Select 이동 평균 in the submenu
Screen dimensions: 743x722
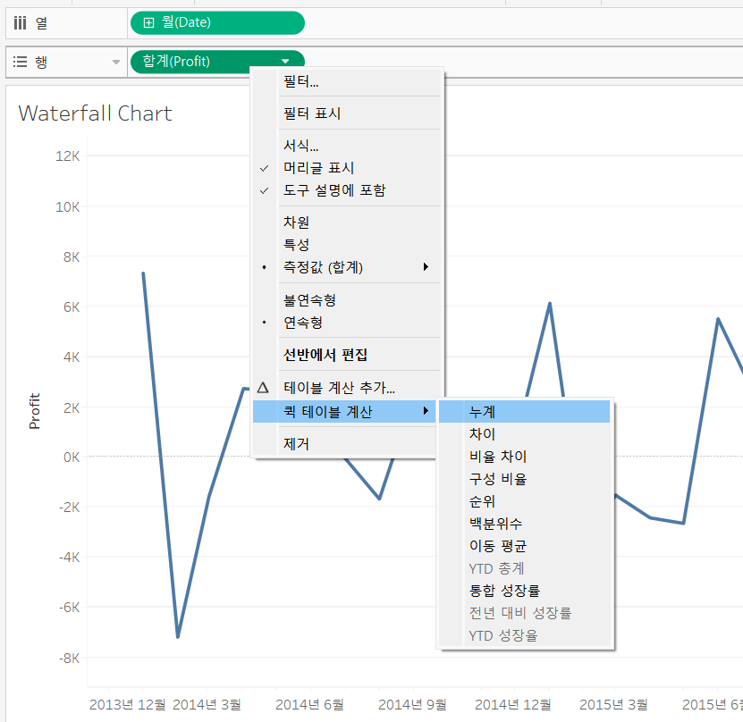pyautogui.click(x=524, y=546)
